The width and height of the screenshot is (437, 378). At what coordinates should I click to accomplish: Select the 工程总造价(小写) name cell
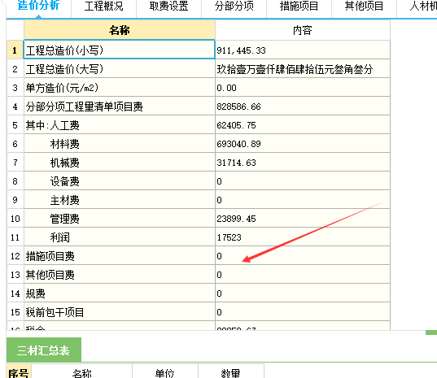[120, 50]
